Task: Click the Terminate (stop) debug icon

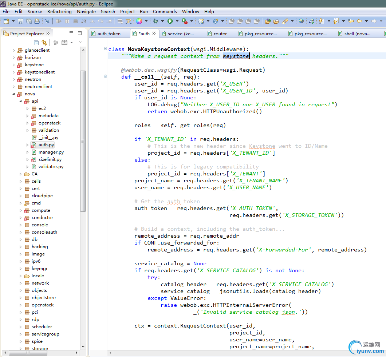Action: click(x=76, y=21)
